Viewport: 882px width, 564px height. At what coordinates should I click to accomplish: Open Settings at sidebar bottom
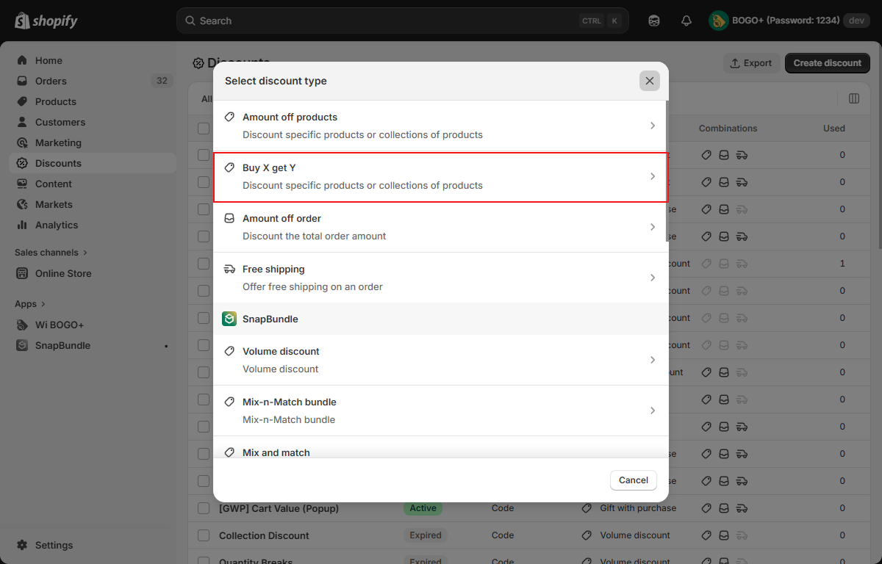pos(92,545)
